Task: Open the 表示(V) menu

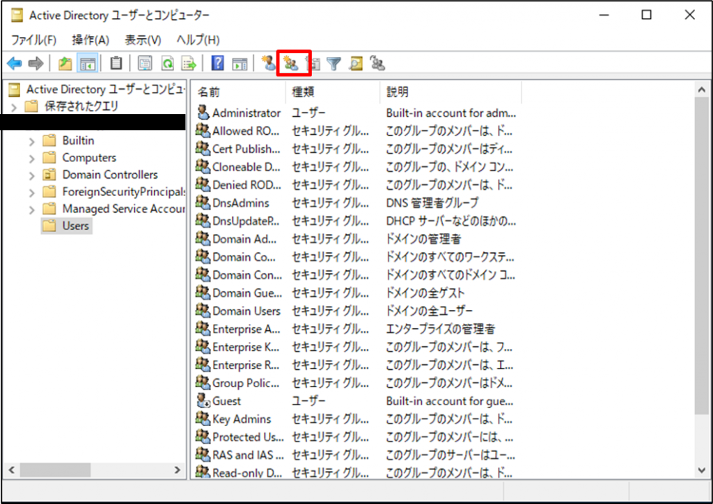Action: pos(143,40)
